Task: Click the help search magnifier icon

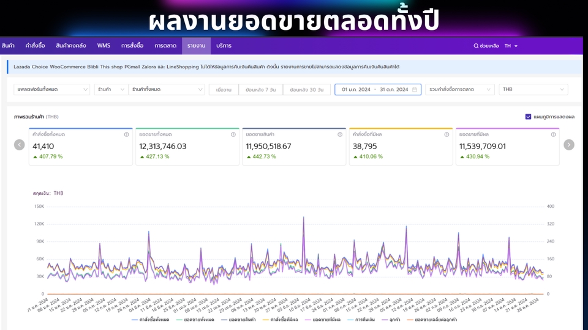Action: pos(476,46)
